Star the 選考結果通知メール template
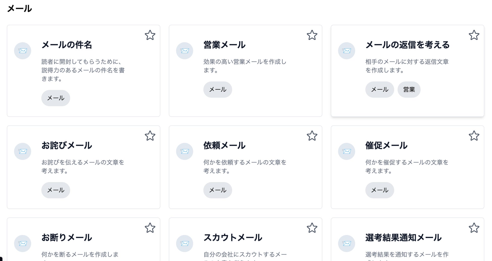Screen dimensions: 492x261 pos(474,228)
